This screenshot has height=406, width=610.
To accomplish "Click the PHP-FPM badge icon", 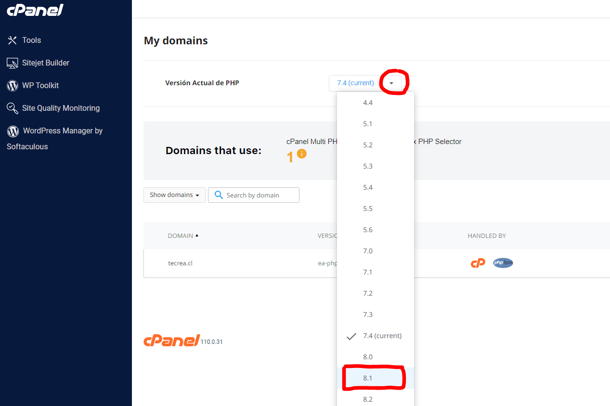I will (x=503, y=263).
